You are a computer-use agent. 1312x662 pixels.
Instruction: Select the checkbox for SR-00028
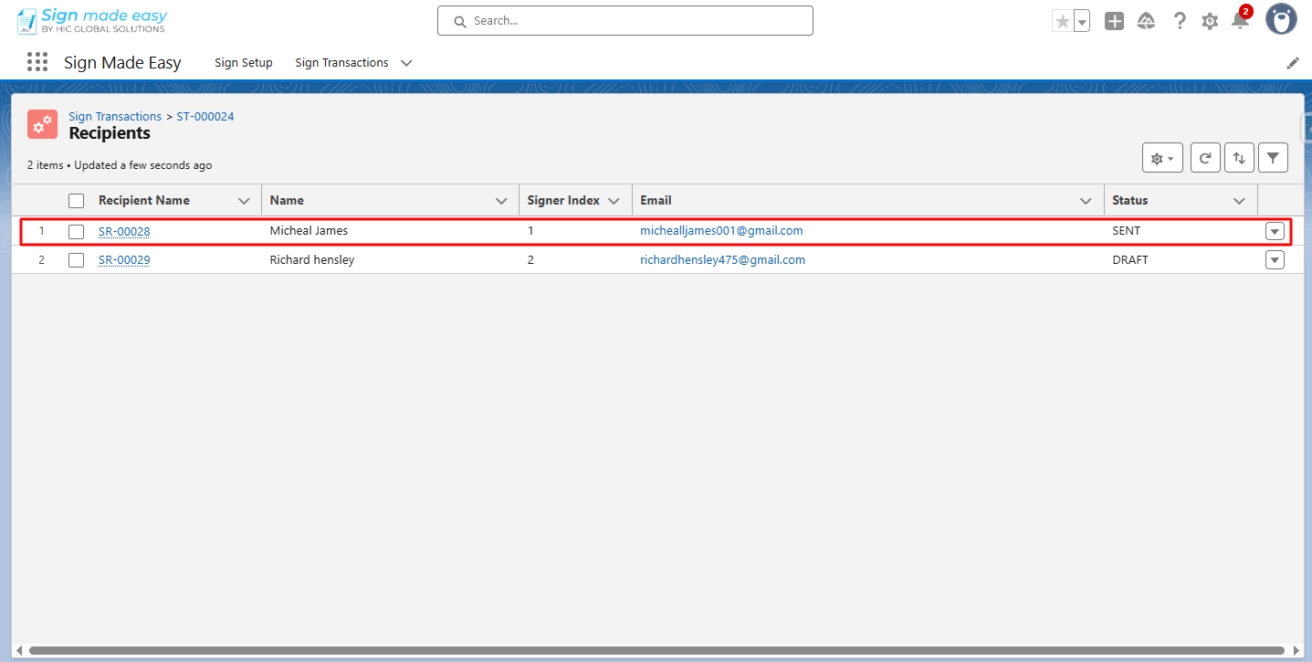pyautogui.click(x=77, y=231)
